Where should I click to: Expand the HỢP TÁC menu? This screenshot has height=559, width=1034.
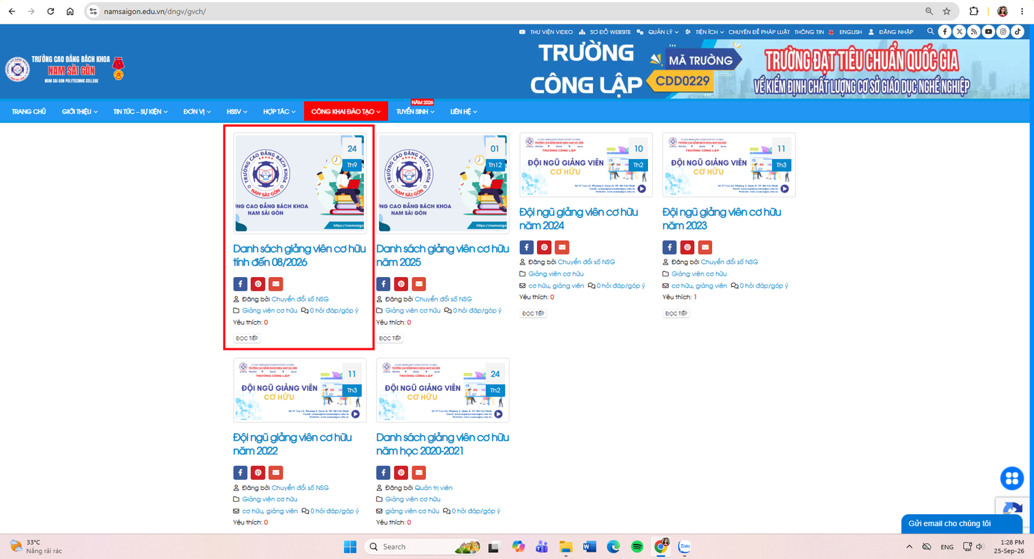pyautogui.click(x=279, y=112)
